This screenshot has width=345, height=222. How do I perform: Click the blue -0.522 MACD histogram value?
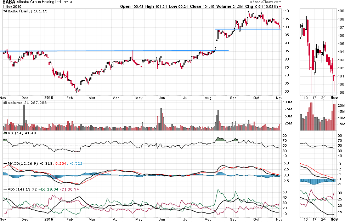tap(76, 163)
